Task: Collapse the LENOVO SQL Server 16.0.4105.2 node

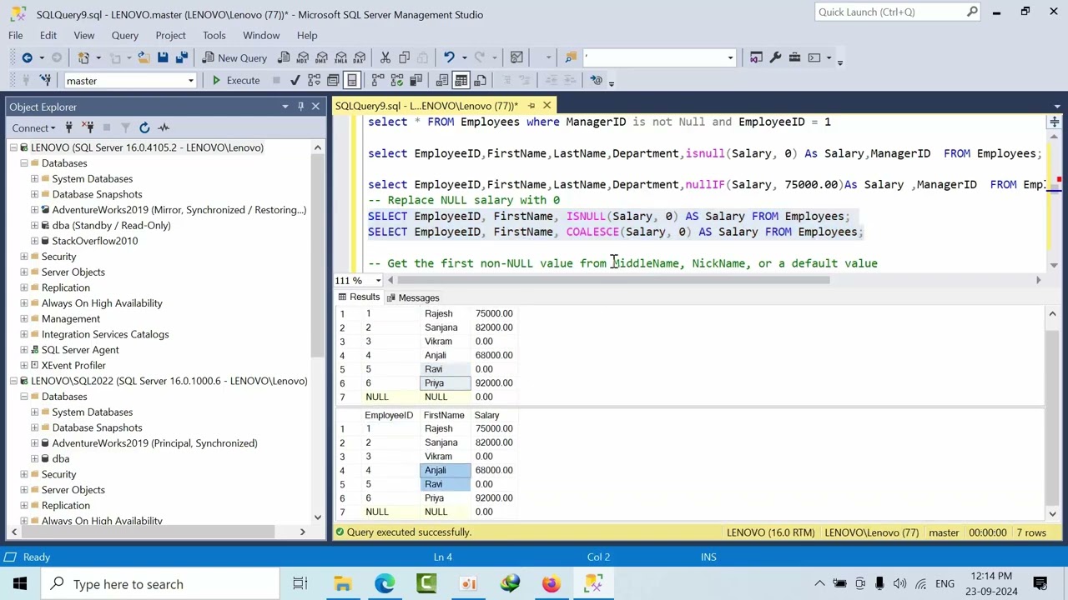Action: tap(13, 147)
